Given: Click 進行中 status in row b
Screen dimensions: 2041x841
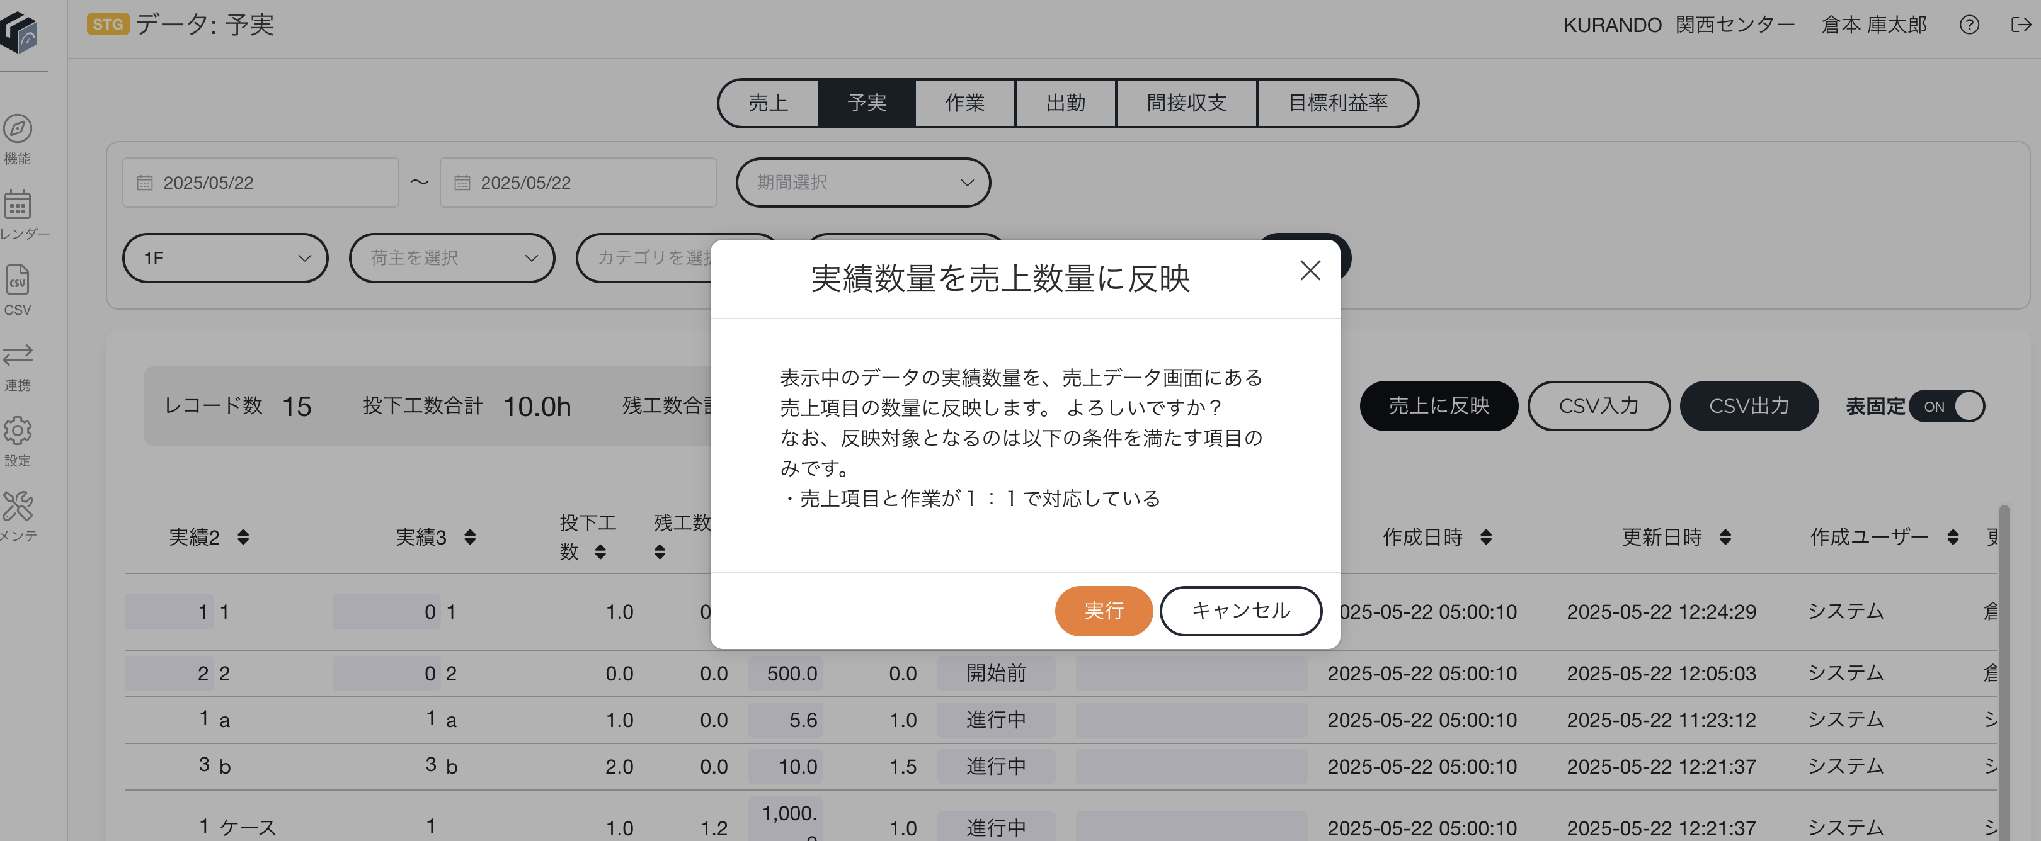Looking at the screenshot, I should [996, 767].
